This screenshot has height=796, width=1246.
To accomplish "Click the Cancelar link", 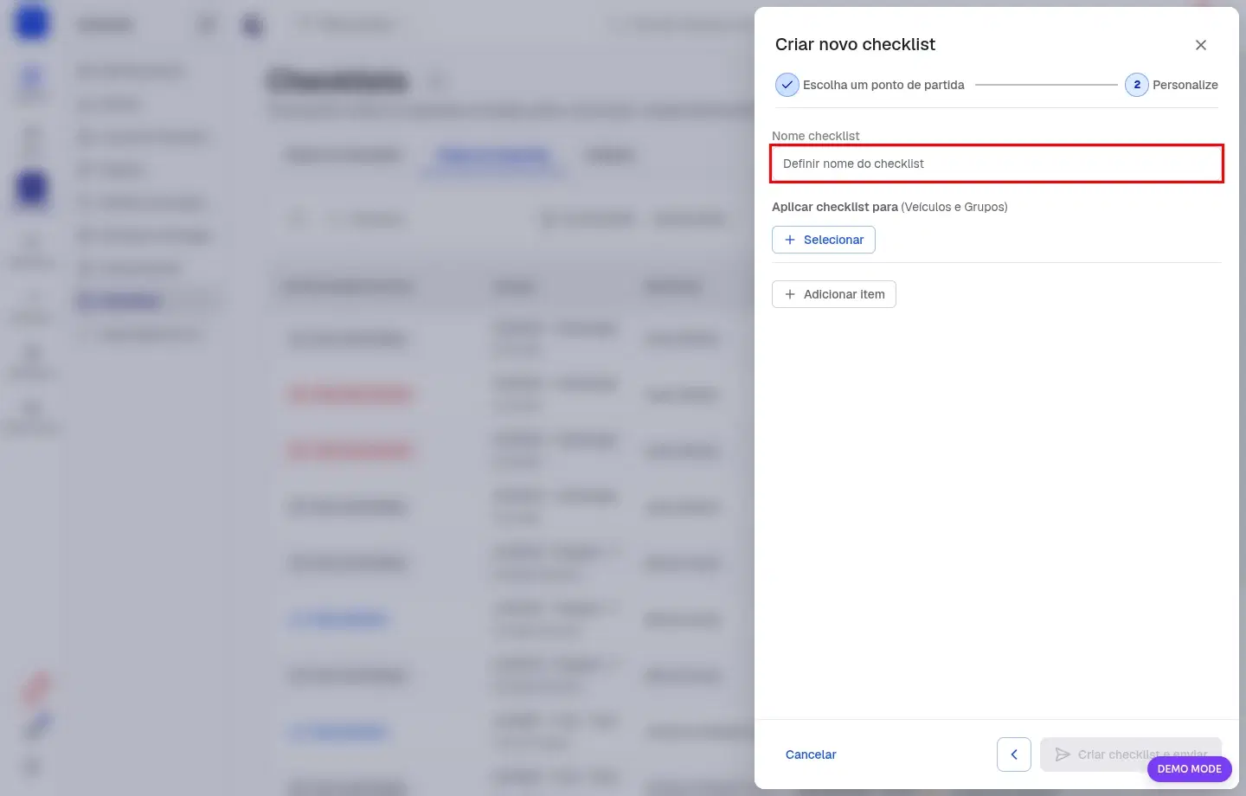I will (x=811, y=754).
